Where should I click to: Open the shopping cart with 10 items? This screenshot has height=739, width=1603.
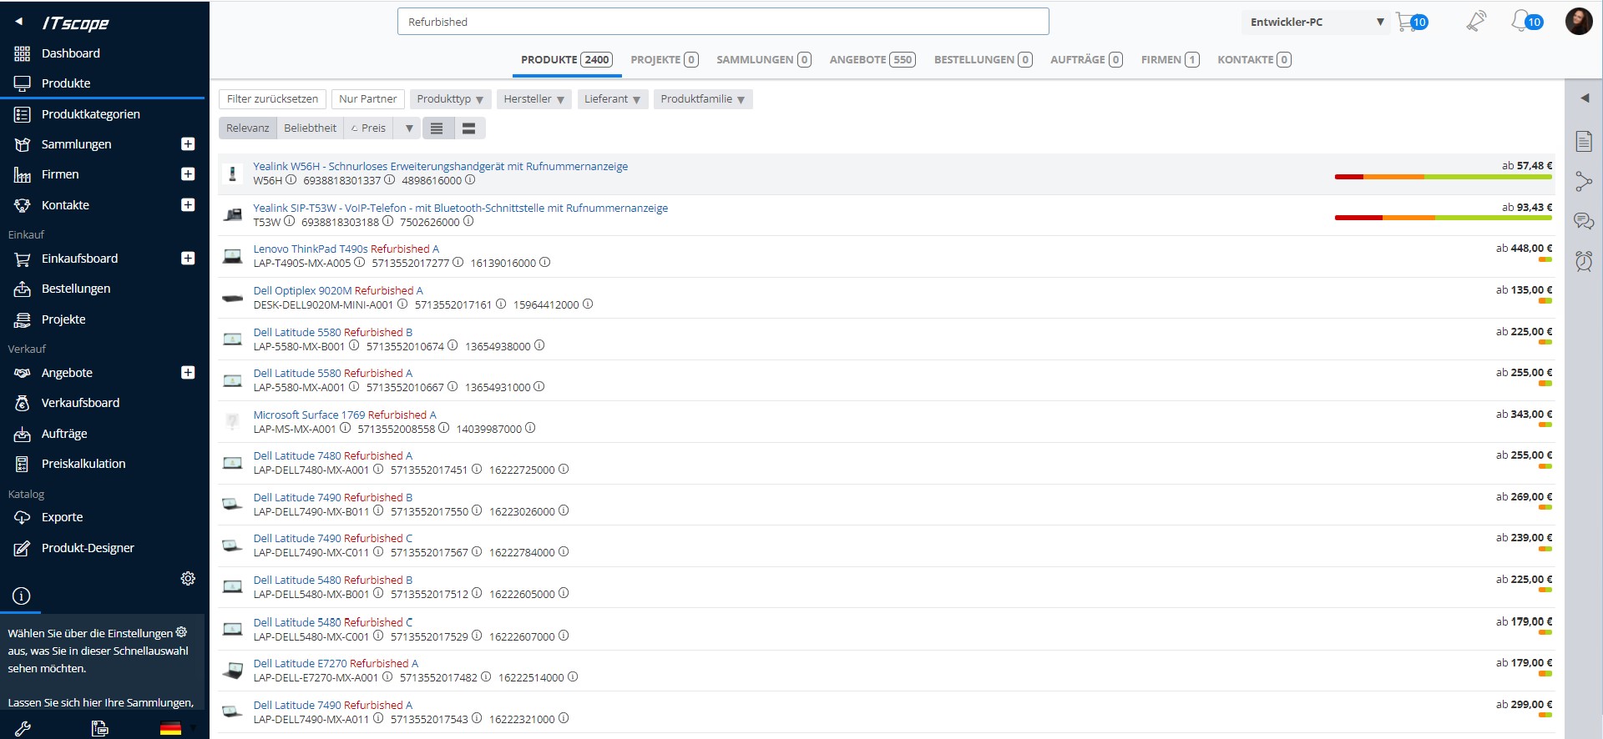pos(1411,22)
